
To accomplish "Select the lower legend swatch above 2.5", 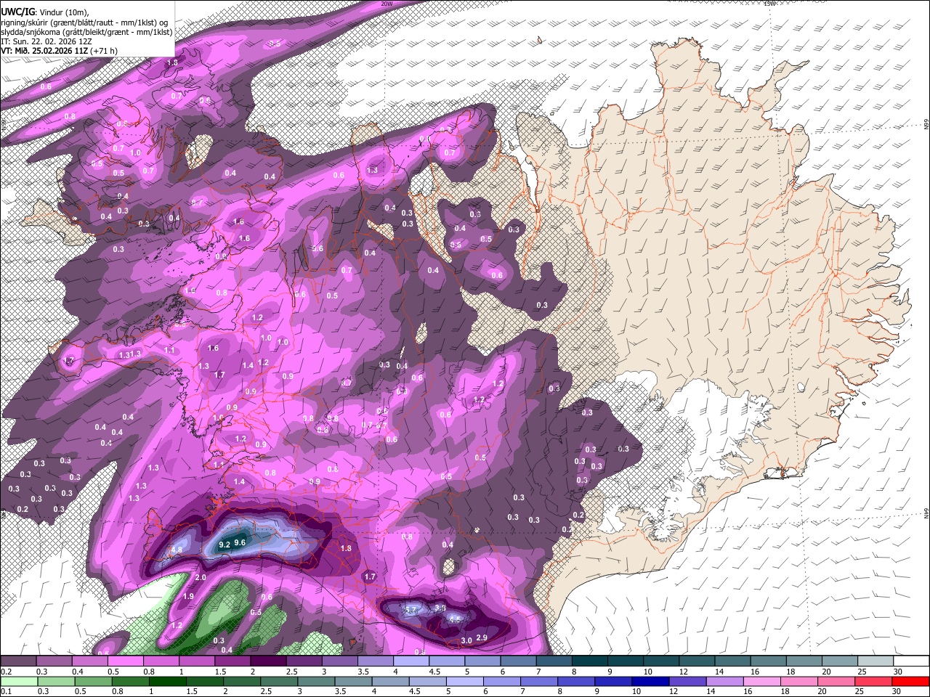I will click(x=279, y=682).
